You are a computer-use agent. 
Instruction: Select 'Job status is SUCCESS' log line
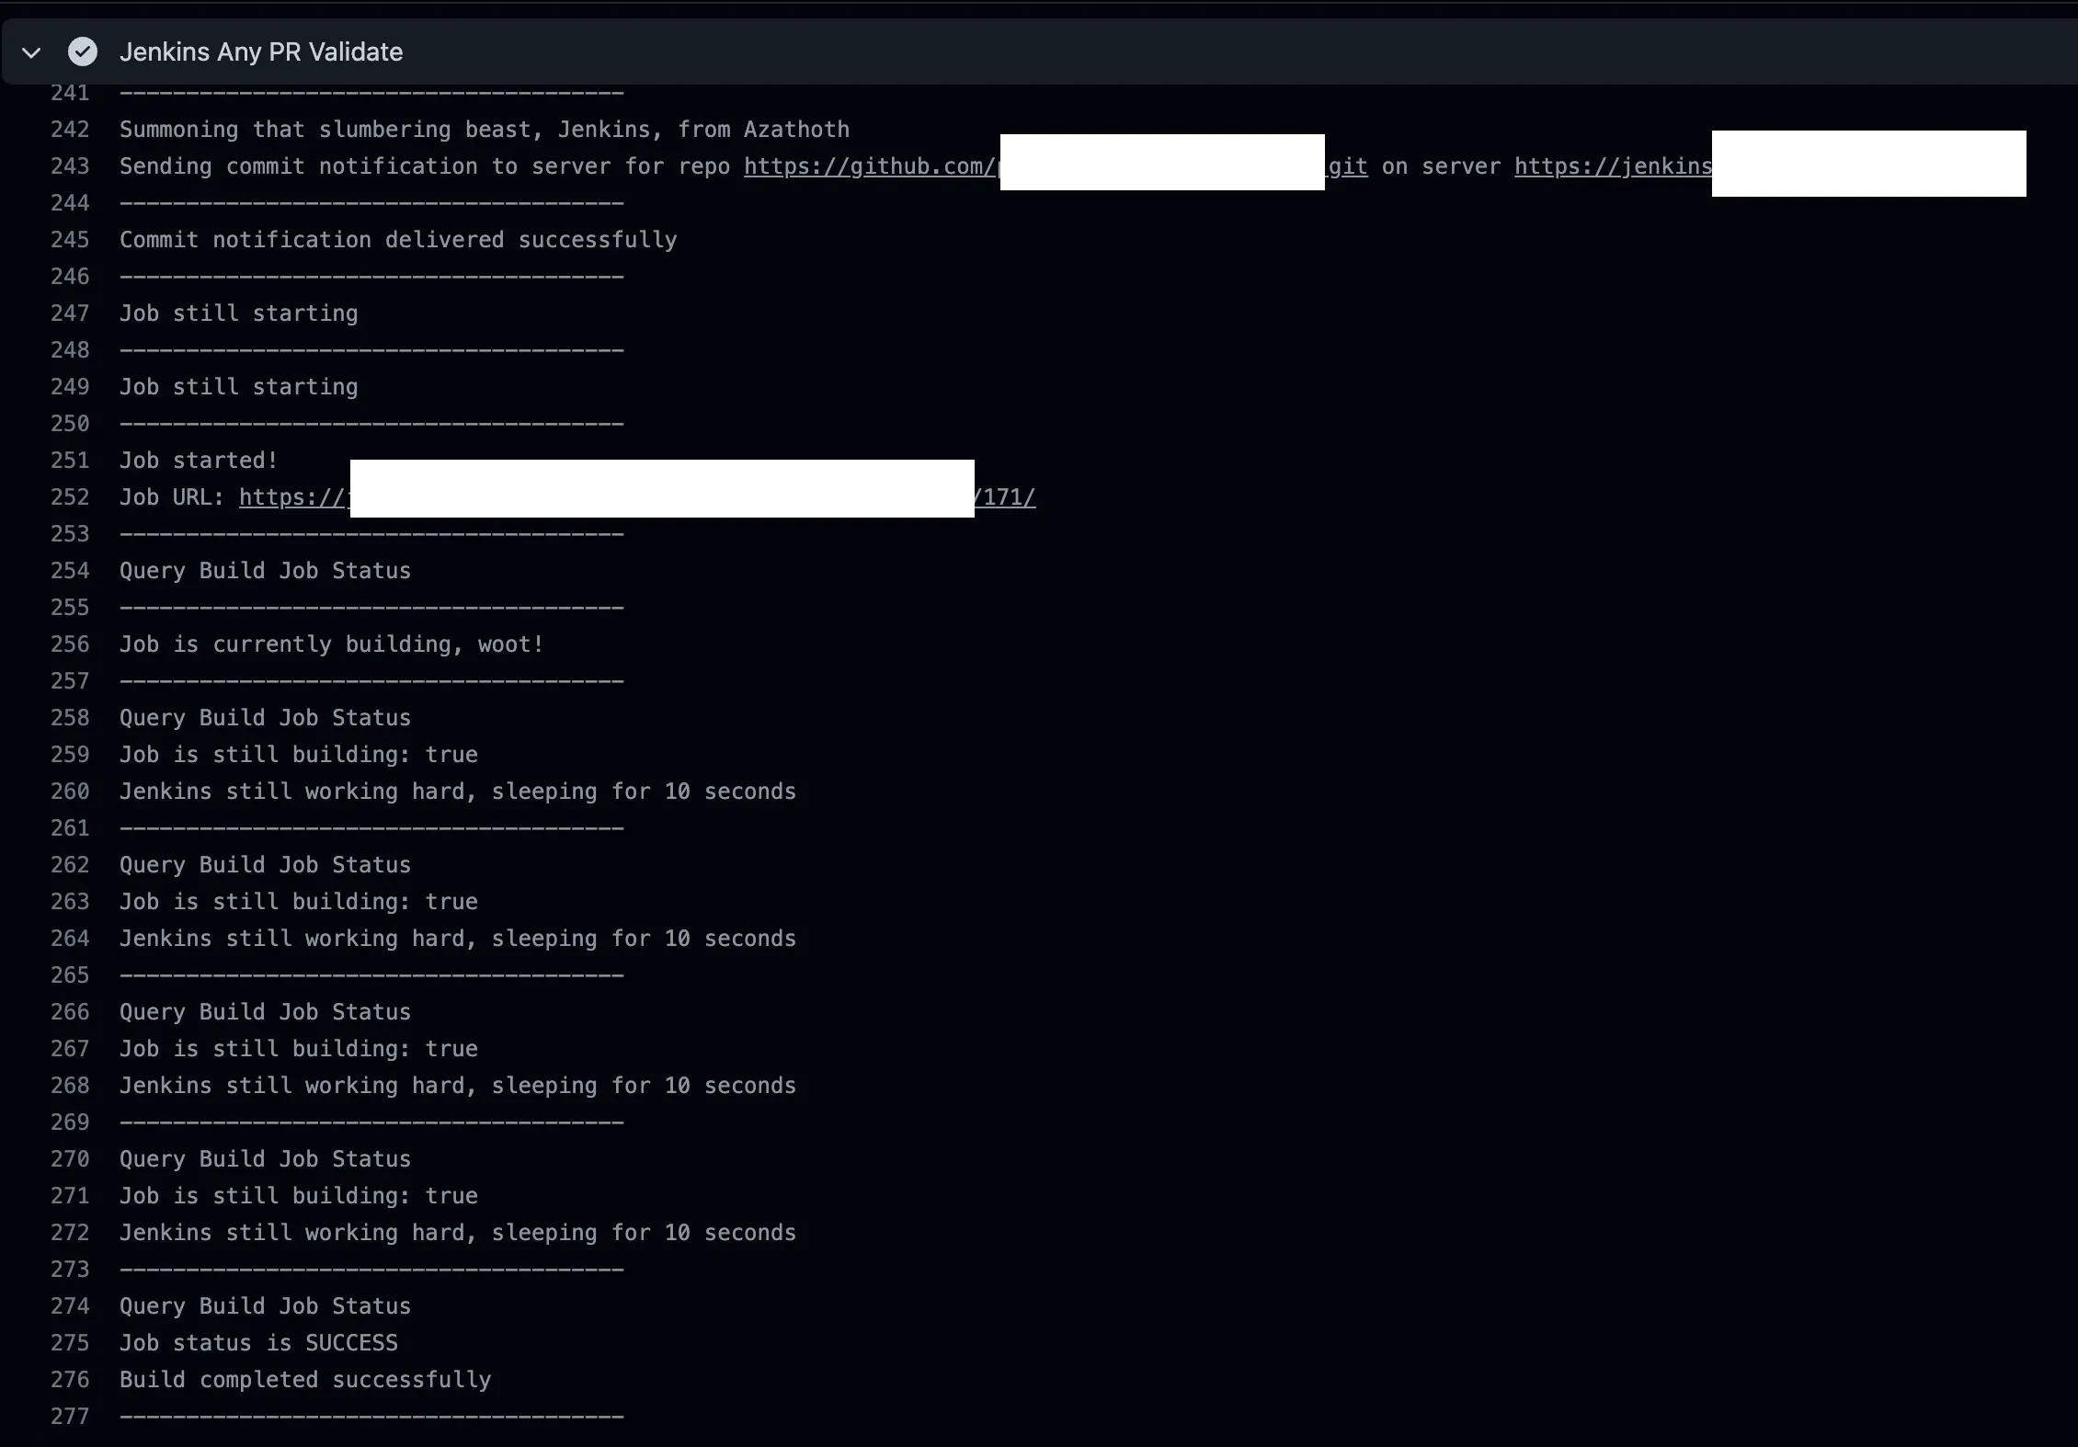[x=258, y=1343]
